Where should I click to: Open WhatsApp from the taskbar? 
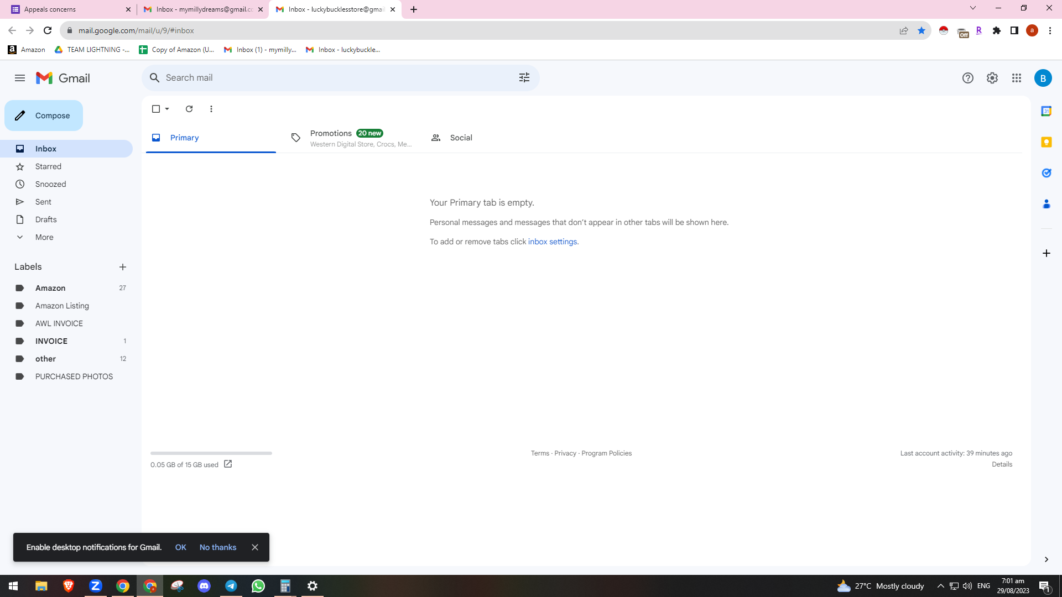(258, 586)
